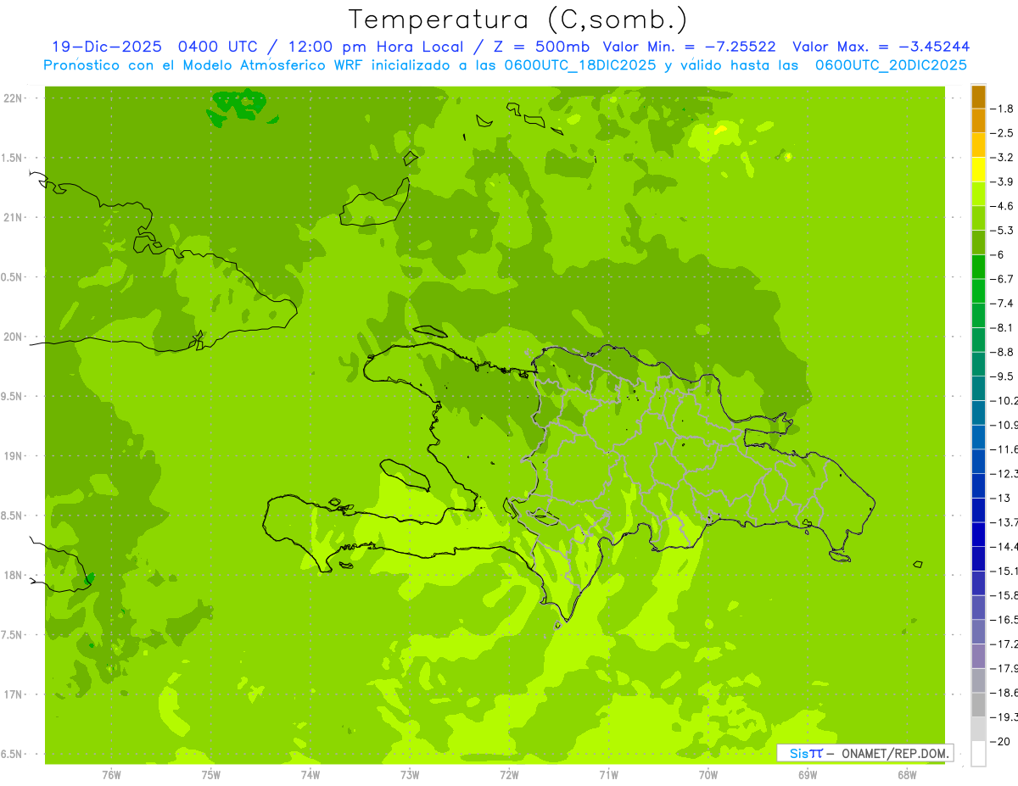This screenshot has height=786, width=1018.
Task: Click the -18.6 value on color scale
Action: pos(1004,693)
